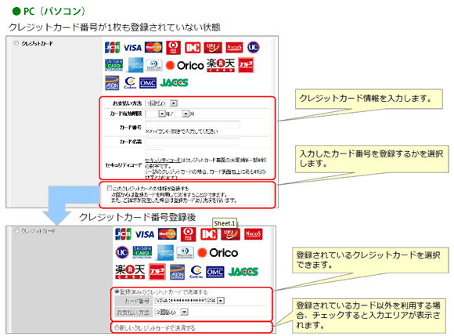Click the カード番号 input field
Viewport: 454px width, 336px height.
[x=193, y=125]
